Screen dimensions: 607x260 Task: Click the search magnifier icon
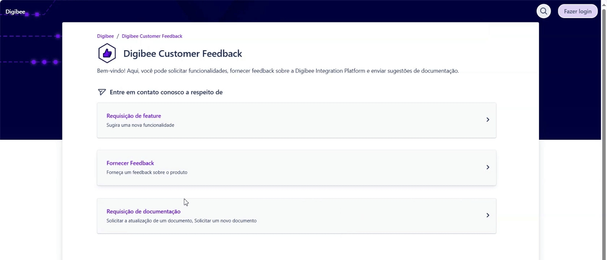543,11
